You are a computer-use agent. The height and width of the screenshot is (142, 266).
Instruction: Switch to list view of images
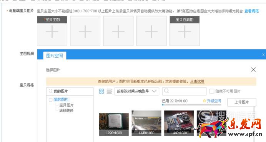[x=109, y=91]
